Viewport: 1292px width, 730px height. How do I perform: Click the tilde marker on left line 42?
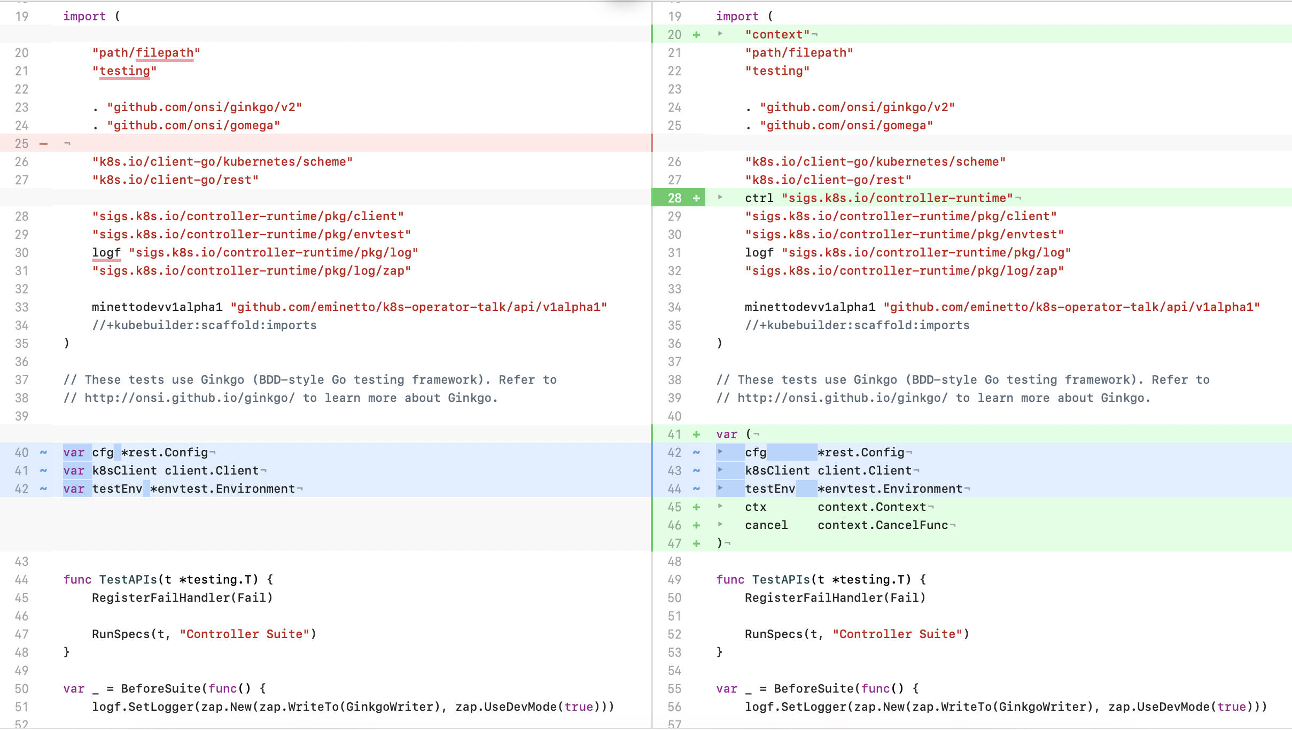(44, 489)
